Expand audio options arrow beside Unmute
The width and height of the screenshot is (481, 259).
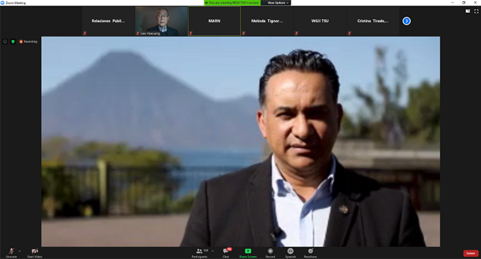[20, 251]
